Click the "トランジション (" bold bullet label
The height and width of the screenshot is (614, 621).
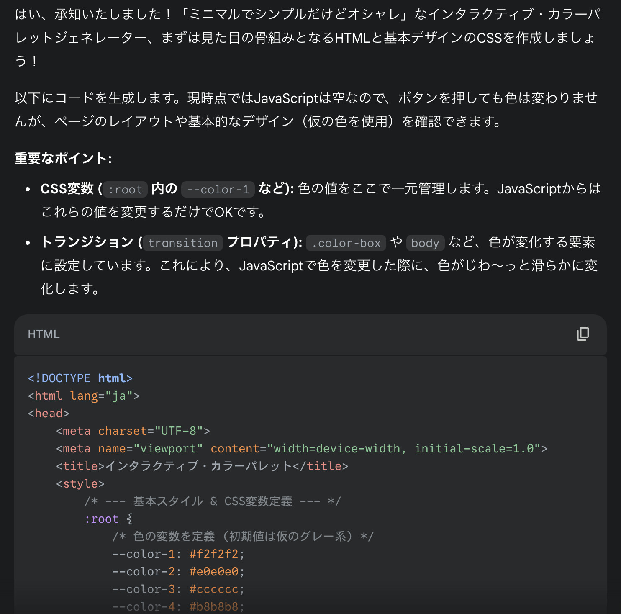click(x=92, y=242)
